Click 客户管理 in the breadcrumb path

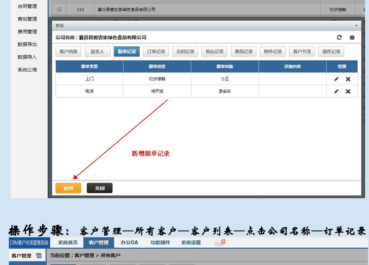[84, 255]
